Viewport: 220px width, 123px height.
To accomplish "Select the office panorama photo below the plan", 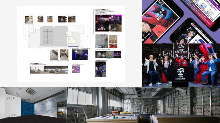I will (x=49, y=70).
